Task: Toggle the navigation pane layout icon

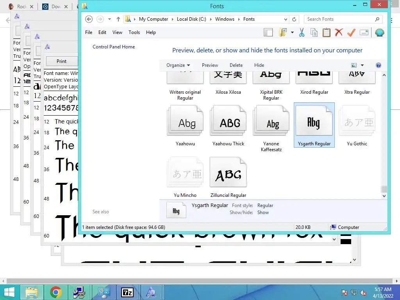Action: (268, 33)
